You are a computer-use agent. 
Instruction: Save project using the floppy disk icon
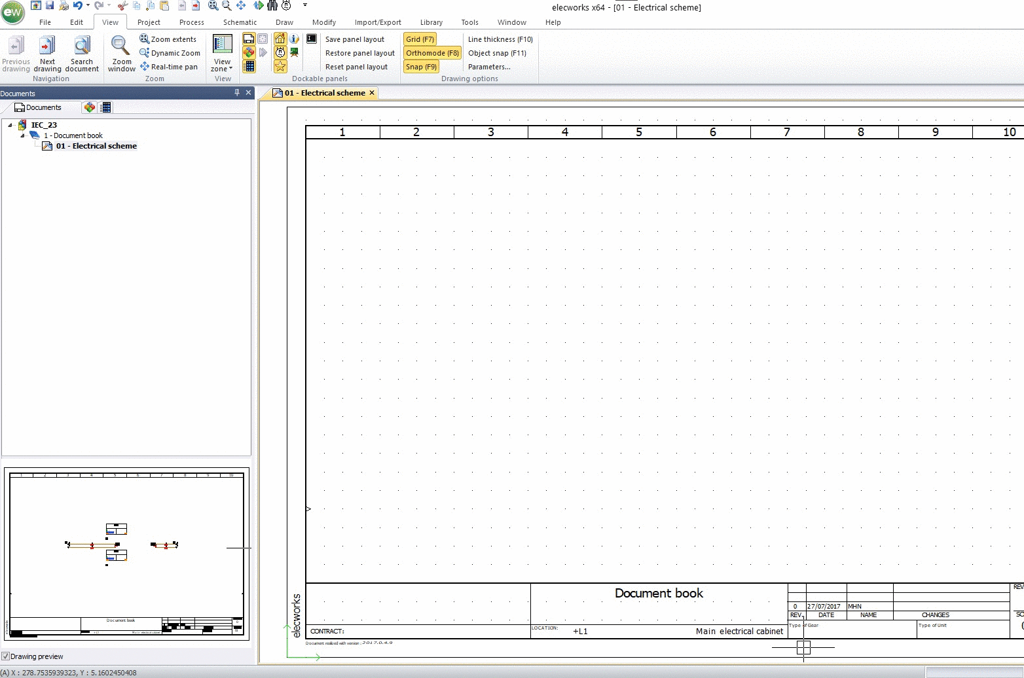pyautogui.click(x=50, y=5)
